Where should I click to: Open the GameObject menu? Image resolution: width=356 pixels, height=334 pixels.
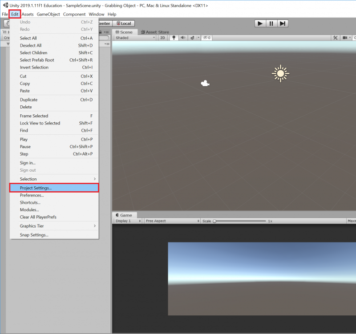(x=48, y=14)
